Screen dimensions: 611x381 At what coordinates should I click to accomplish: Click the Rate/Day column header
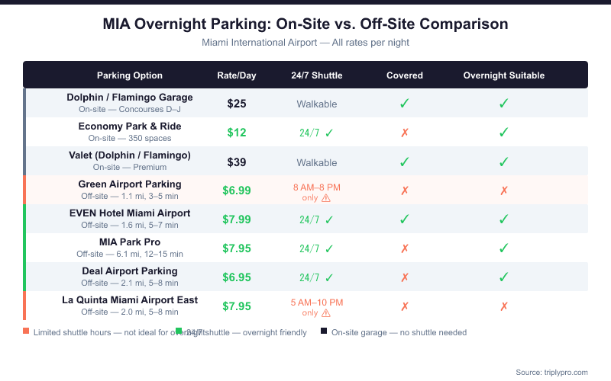[x=237, y=75]
